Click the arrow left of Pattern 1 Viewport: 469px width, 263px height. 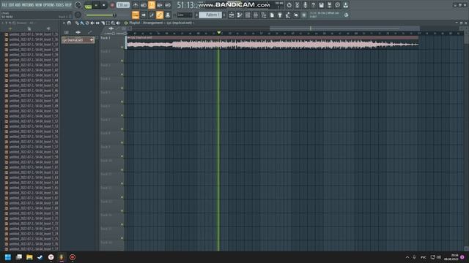click(x=196, y=15)
